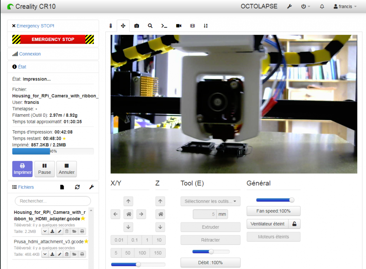366x269 pixels.
Task: Print the Prusa_hdmi_attachment_v3 gcode file
Action: (x=82, y=254)
